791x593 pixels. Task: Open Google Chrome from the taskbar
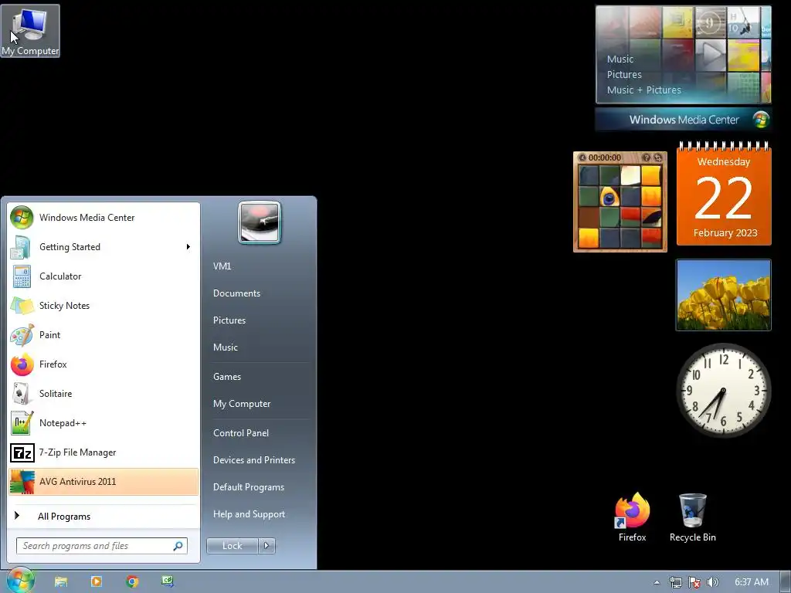pyautogui.click(x=132, y=581)
